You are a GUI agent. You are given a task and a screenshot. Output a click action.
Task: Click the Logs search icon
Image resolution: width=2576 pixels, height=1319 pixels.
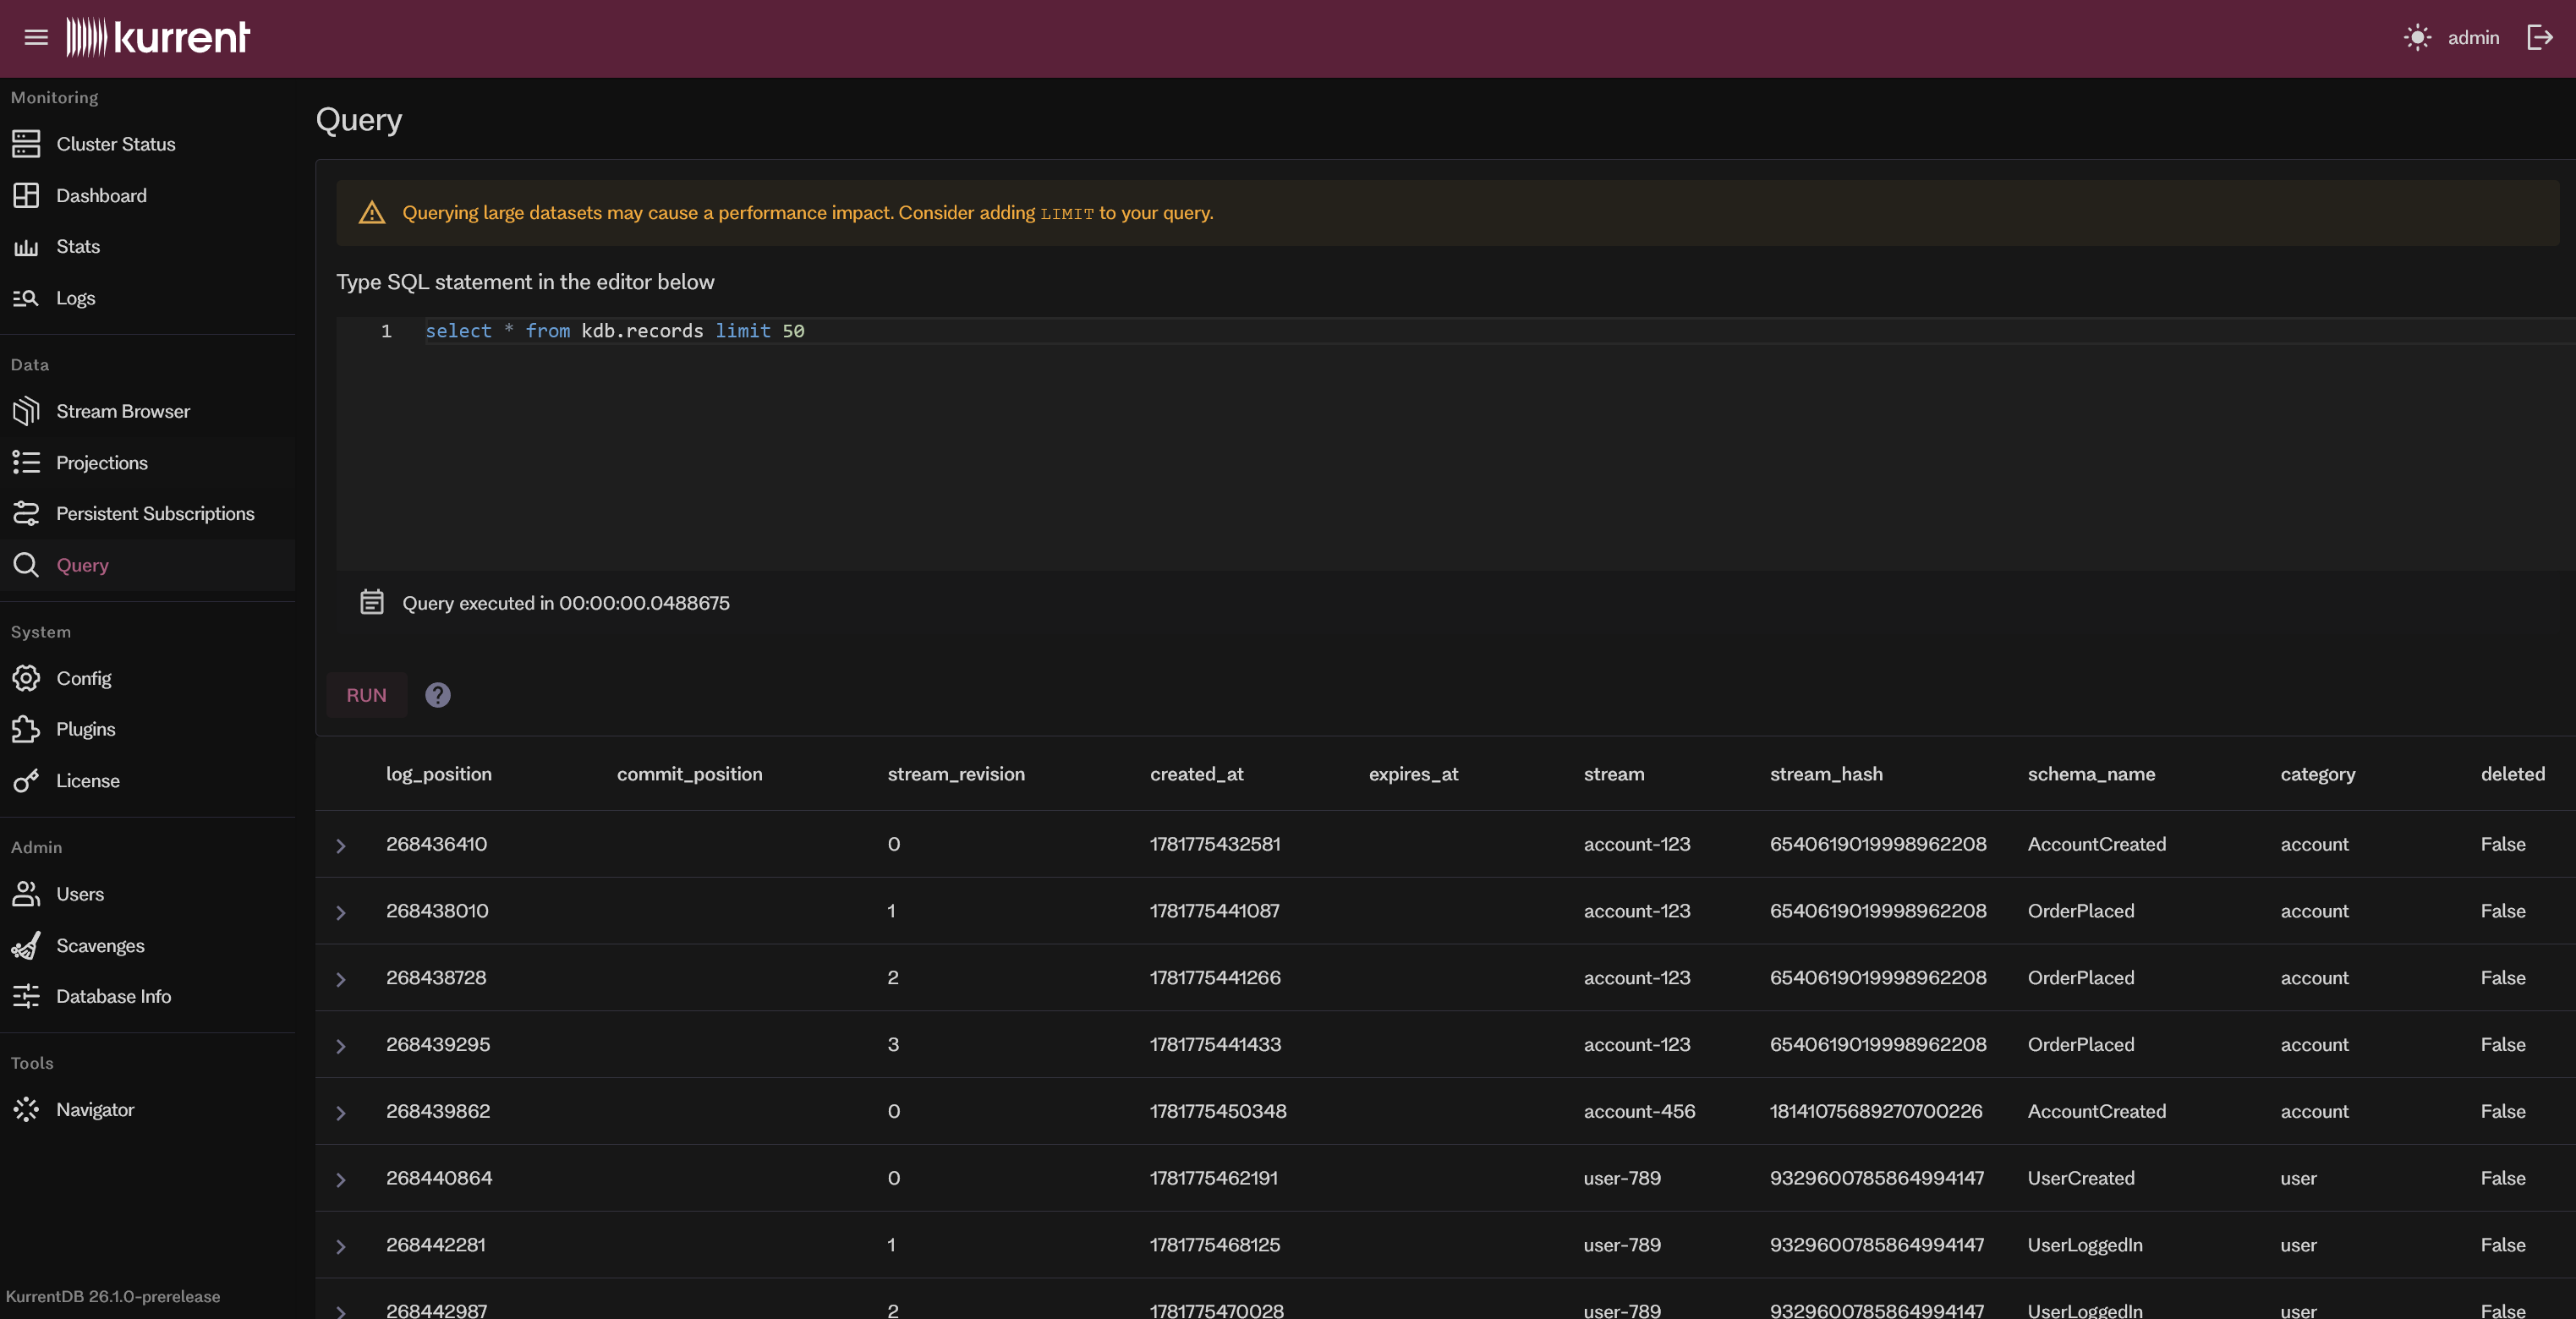point(26,298)
